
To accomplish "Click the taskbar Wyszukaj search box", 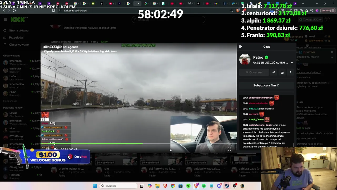I will pos(118,186).
